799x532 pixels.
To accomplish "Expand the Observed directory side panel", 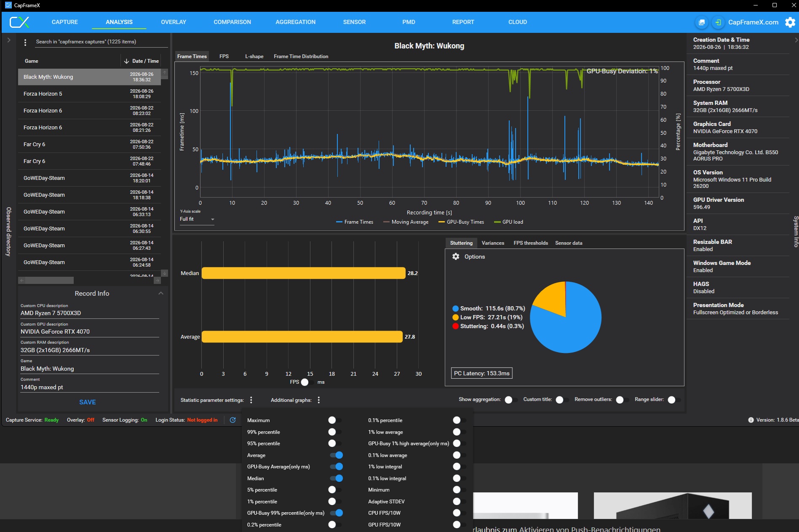I will [x=8, y=40].
